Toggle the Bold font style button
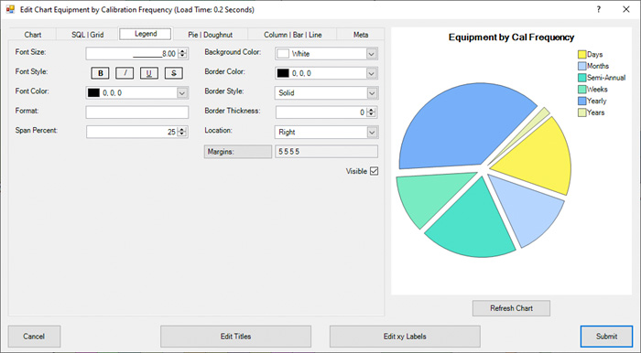Image resolution: width=641 pixels, height=353 pixels. pos(100,73)
